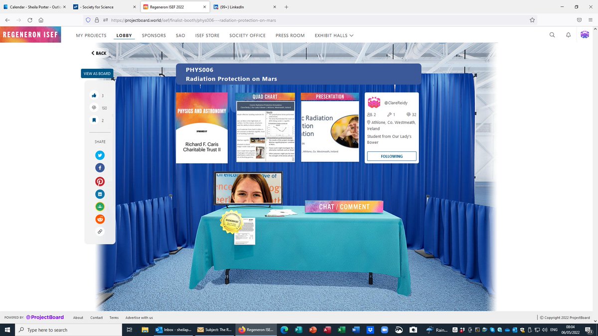
Task: Go back using the BACK link
Action: [99, 53]
